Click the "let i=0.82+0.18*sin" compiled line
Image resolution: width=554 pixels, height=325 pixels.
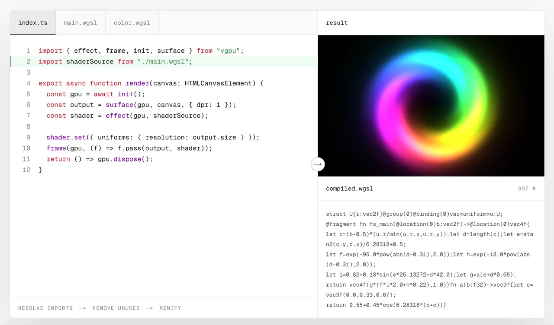[x=421, y=275]
